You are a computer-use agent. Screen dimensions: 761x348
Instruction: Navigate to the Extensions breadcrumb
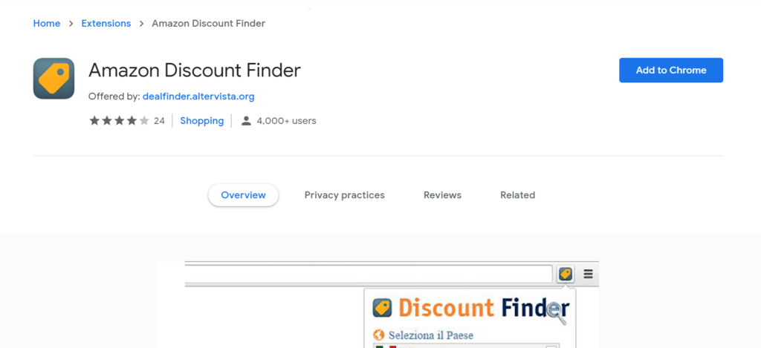click(106, 23)
